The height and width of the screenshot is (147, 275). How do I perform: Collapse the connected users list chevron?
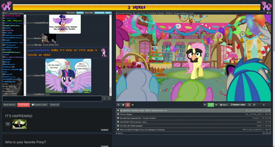tap(3, 13)
